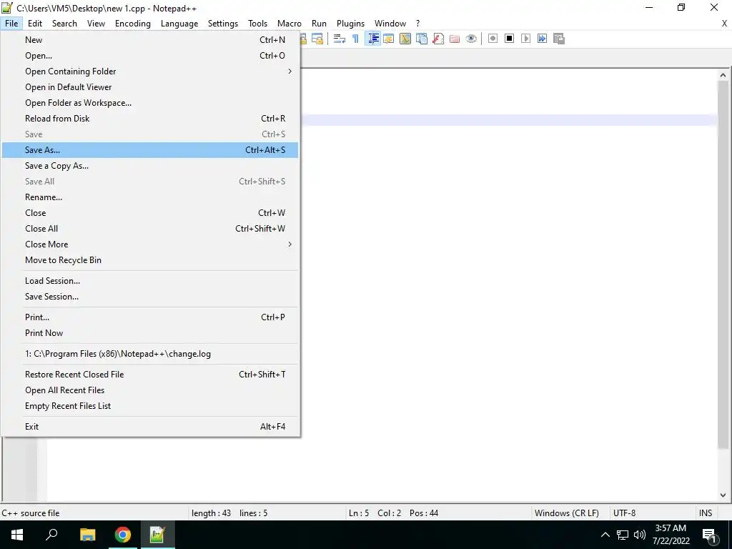Screen dimensions: 732x549
Task: Toggle the Show Indent Guide icon
Action: pyautogui.click(x=372, y=39)
